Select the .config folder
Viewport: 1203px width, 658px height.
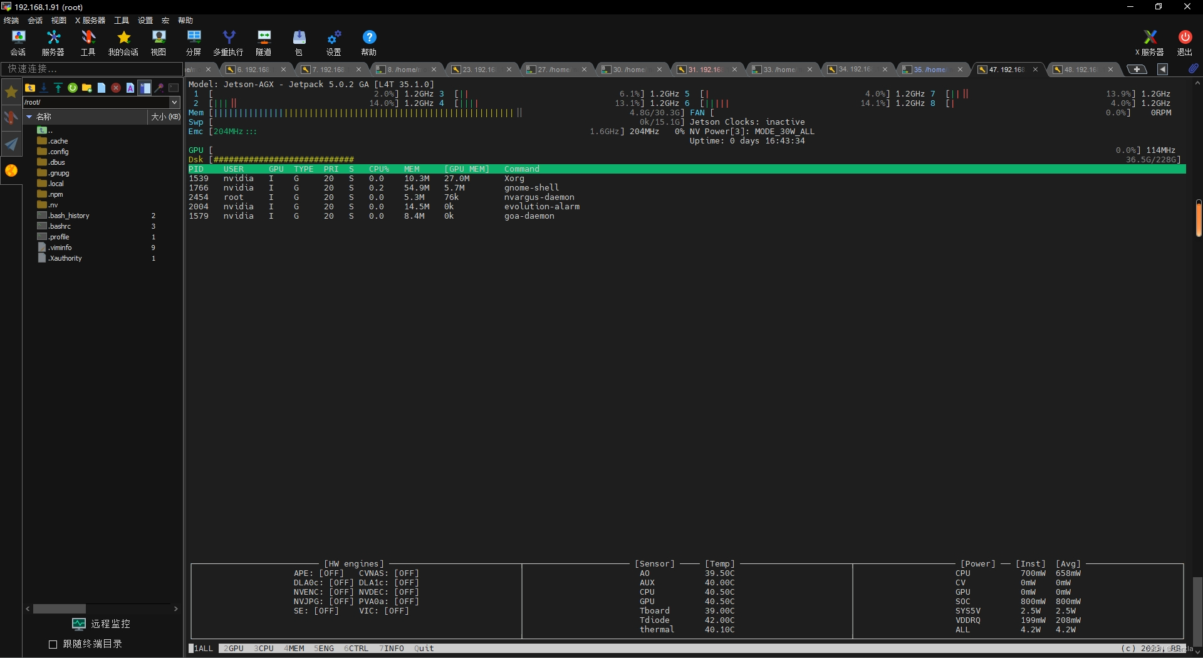[53, 152]
